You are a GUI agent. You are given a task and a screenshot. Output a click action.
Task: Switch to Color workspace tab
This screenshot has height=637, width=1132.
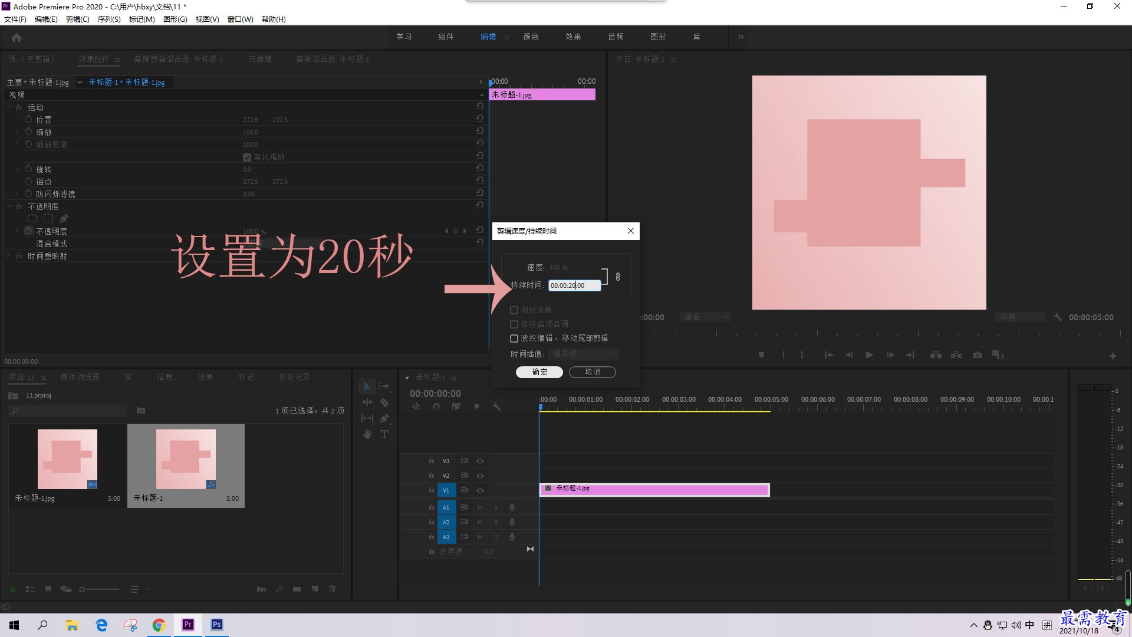(531, 37)
